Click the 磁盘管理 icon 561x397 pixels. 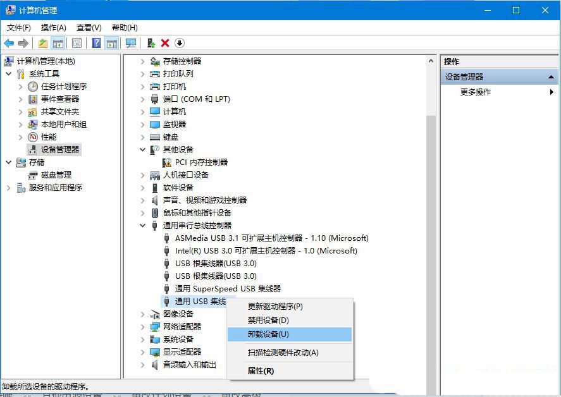tap(32, 175)
